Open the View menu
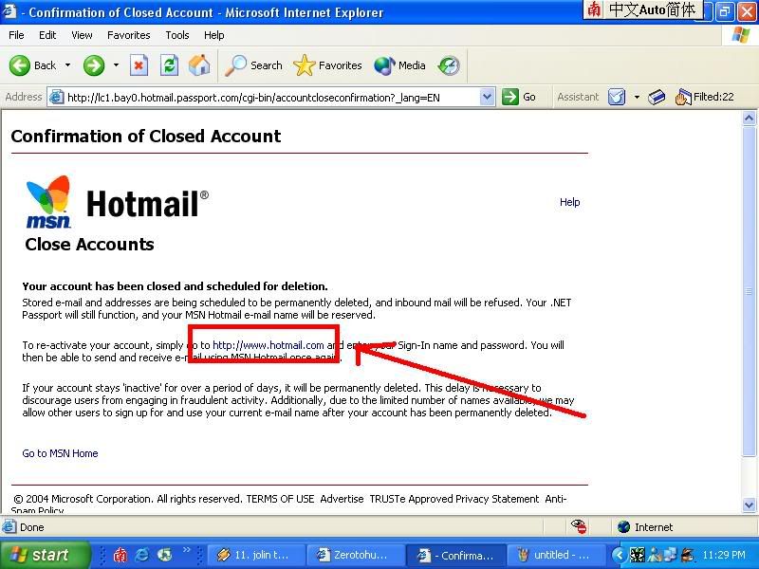This screenshot has height=569, width=759. point(82,35)
